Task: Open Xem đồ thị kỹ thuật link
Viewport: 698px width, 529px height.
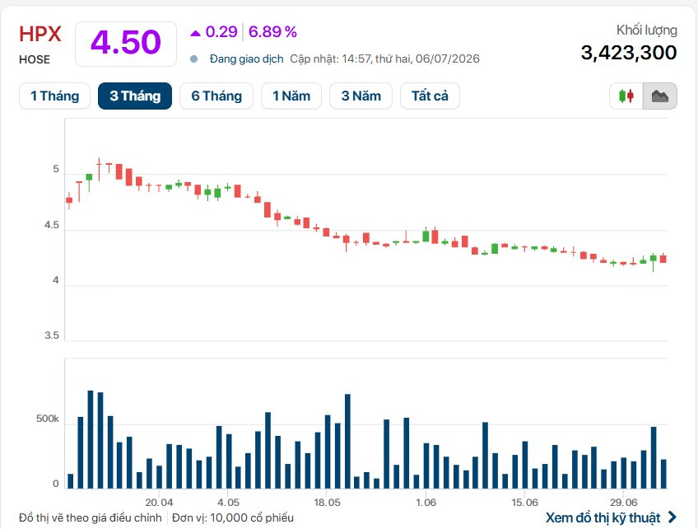Action: point(603,517)
